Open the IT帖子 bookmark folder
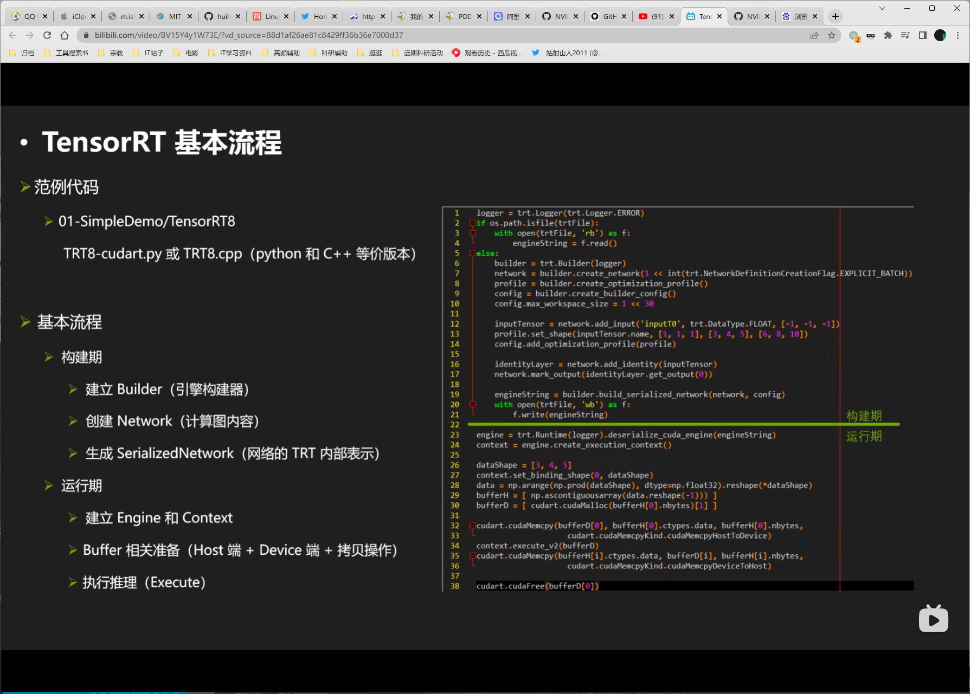970x694 pixels. click(148, 53)
